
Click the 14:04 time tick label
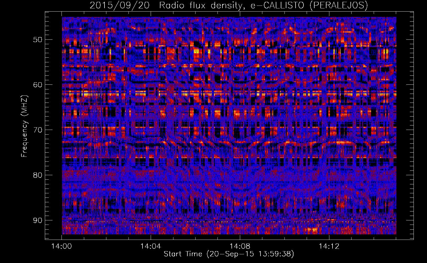(151, 246)
